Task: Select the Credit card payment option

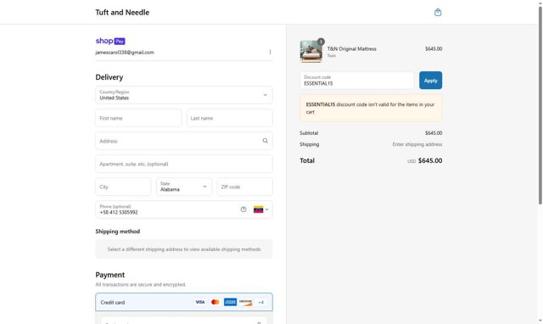Action: tap(184, 302)
